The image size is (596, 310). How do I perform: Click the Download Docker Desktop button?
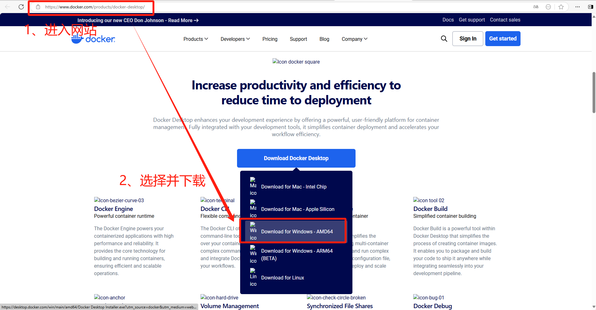click(296, 158)
